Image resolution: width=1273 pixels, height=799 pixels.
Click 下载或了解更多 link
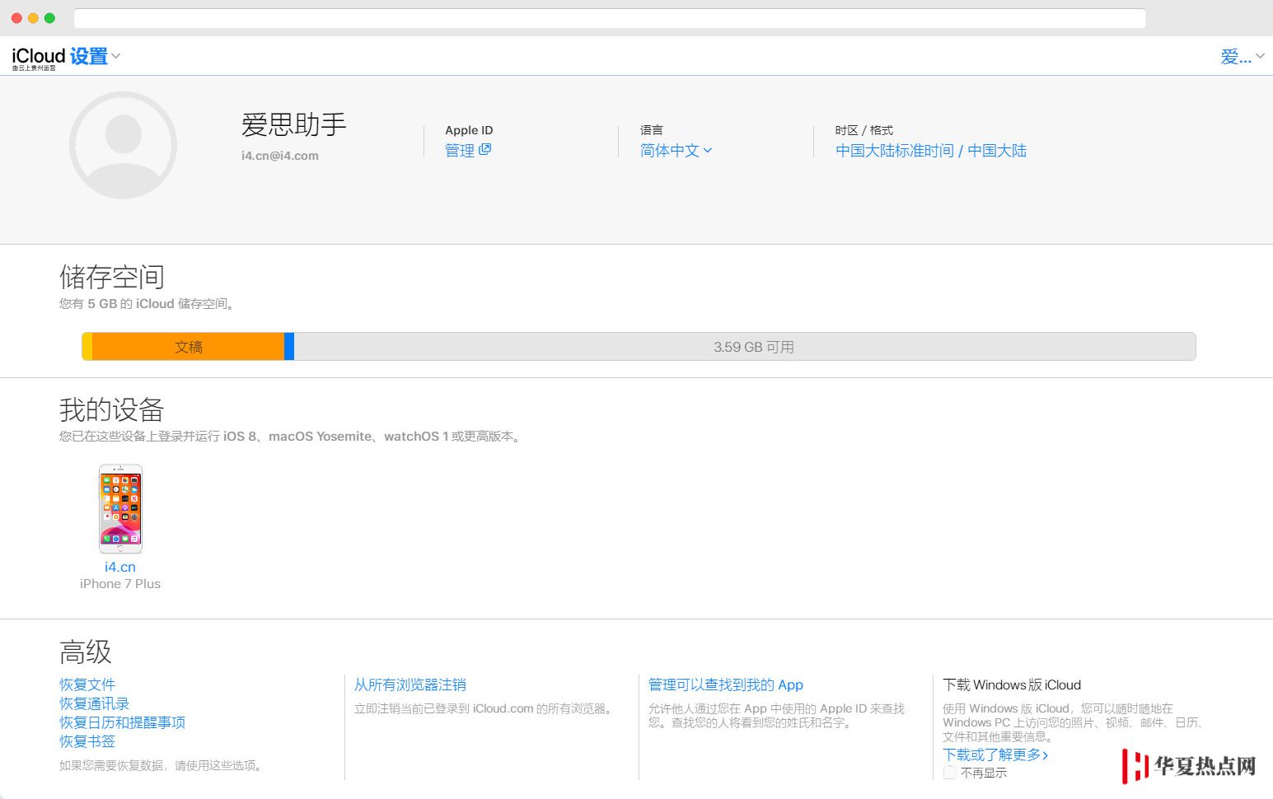(x=995, y=755)
